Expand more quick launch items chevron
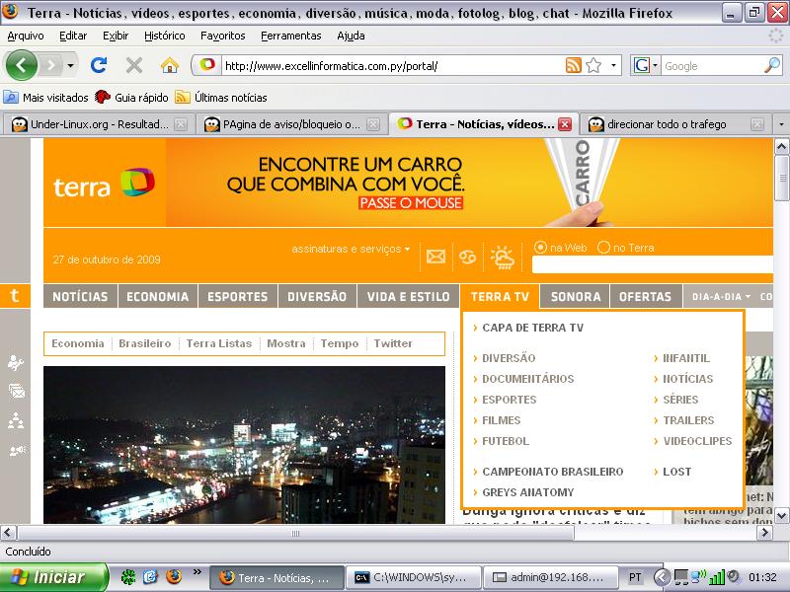Screen dimensions: 790x592 [197, 572]
